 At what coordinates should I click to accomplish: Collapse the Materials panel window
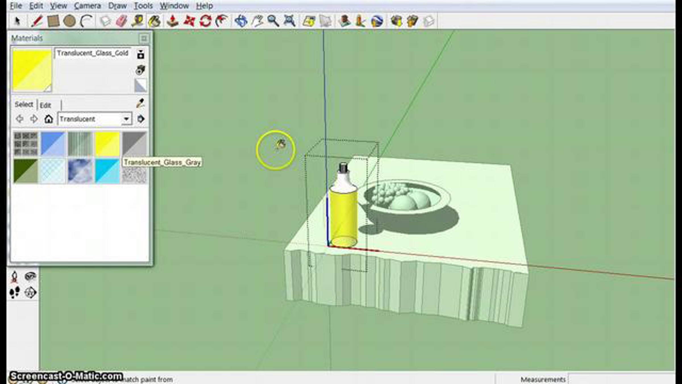(x=144, y=38)
